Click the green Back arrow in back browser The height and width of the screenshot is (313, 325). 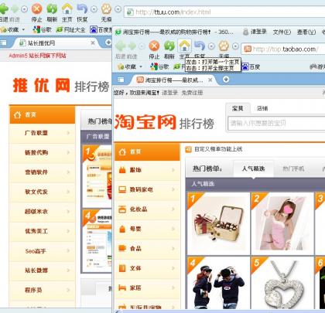(4, 9)
